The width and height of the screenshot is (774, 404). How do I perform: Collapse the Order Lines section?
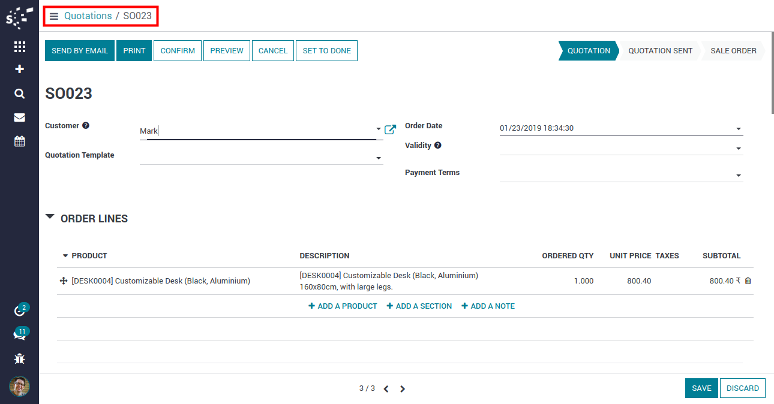click(x=50, y=218)
